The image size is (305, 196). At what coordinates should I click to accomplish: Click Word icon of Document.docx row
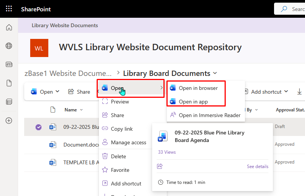pos(53,145)
